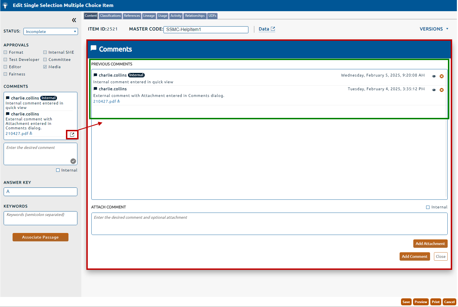This screenshot has height=307, width=458.
Task: Check the Format approval checkbox
Action: coord(5,52)
